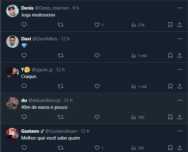188x152 pixels.
Task: Open more options menu on Davi's tweet
Action: [179, 39]
